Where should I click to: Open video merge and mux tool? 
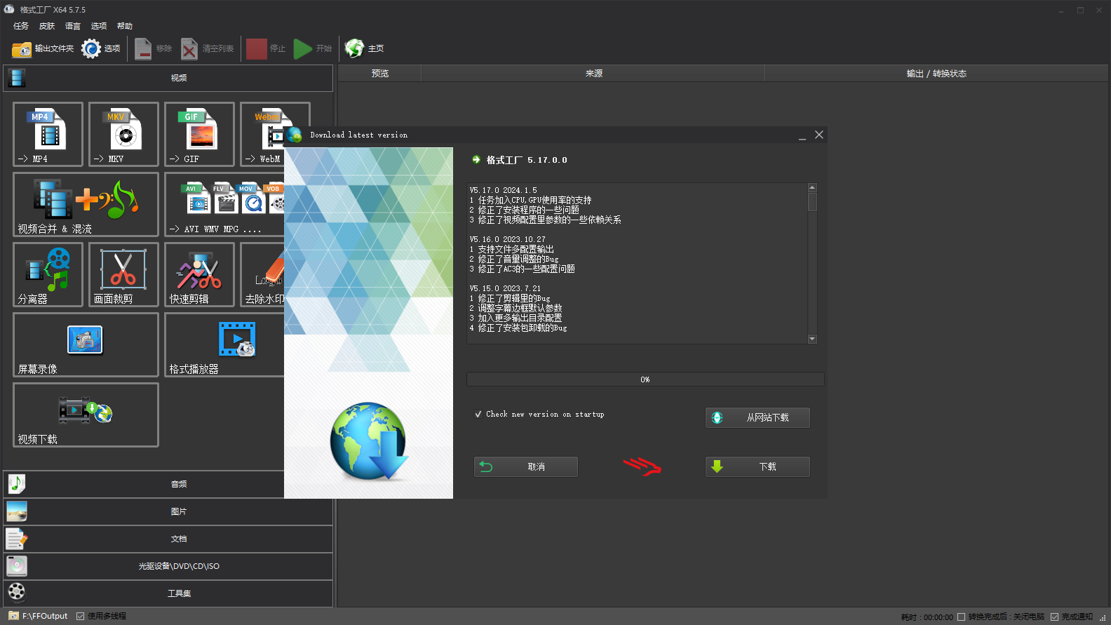point(86,204)
